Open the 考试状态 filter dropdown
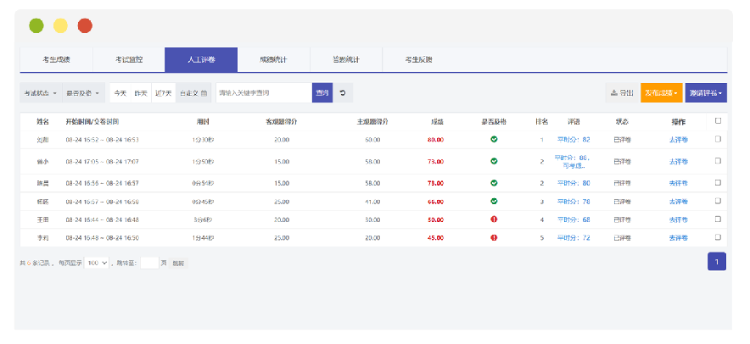 click(40, 92)
